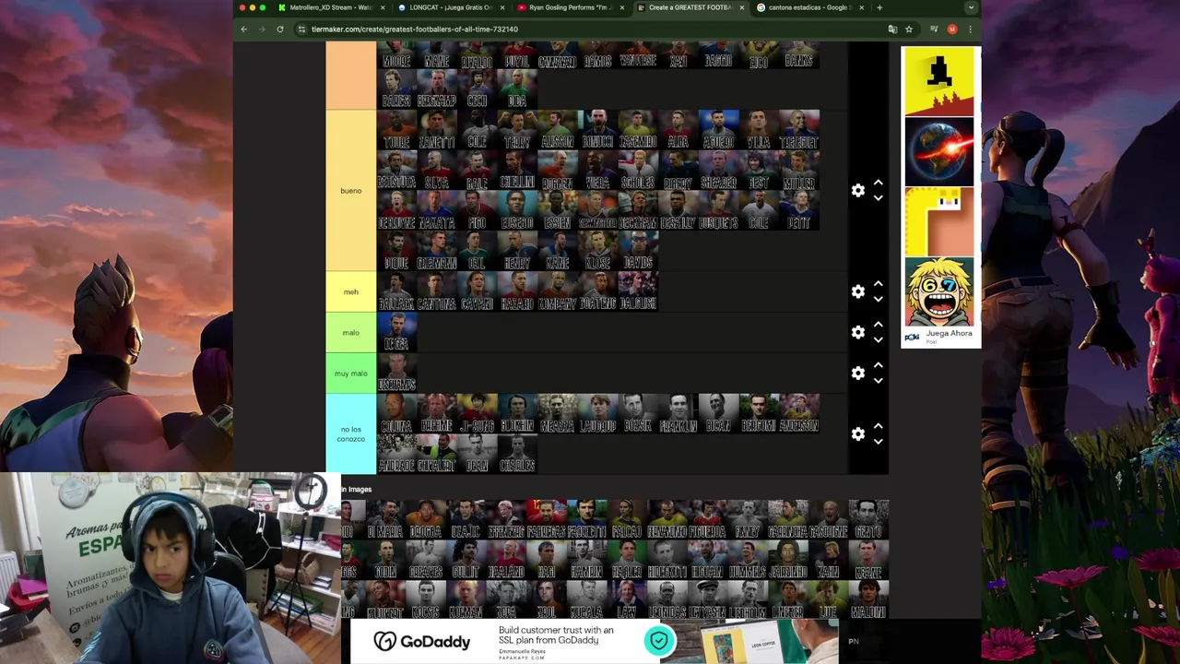
Task: Select the BECKHAM player image
Action: [638, 210]
